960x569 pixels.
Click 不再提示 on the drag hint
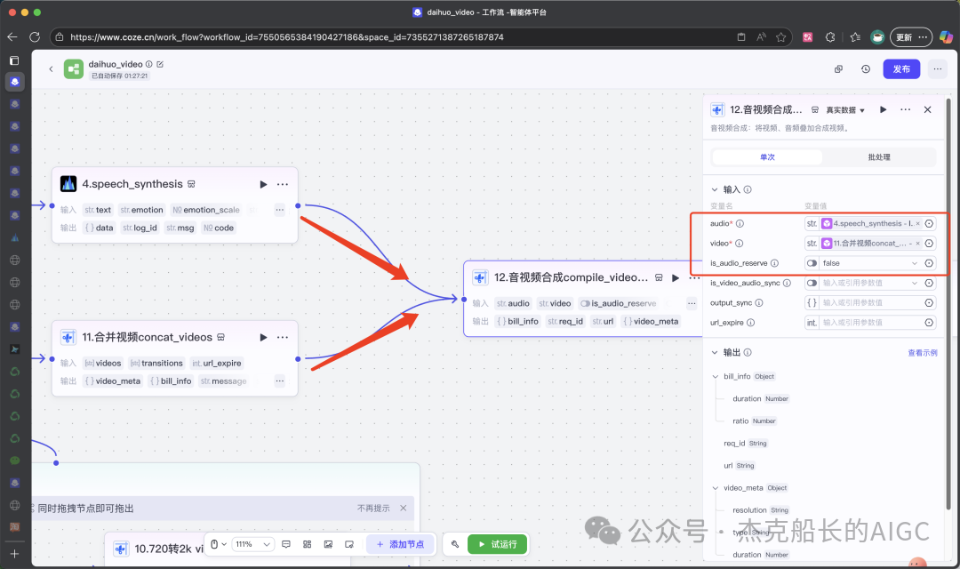coord(373,509)
